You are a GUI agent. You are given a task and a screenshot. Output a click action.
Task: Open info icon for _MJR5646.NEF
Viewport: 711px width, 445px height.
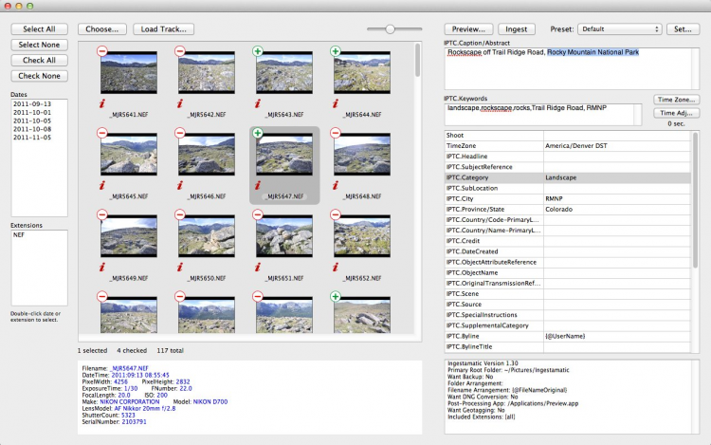179,183
